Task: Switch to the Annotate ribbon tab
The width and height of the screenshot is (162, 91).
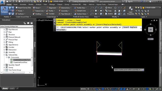Action: tap(23, 5)
